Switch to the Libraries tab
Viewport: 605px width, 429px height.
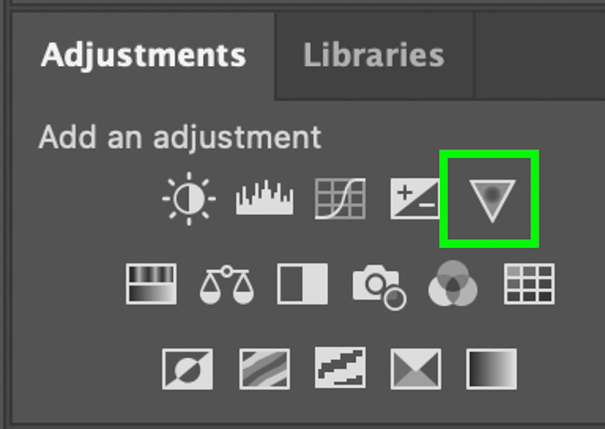[x=374, y=55]
